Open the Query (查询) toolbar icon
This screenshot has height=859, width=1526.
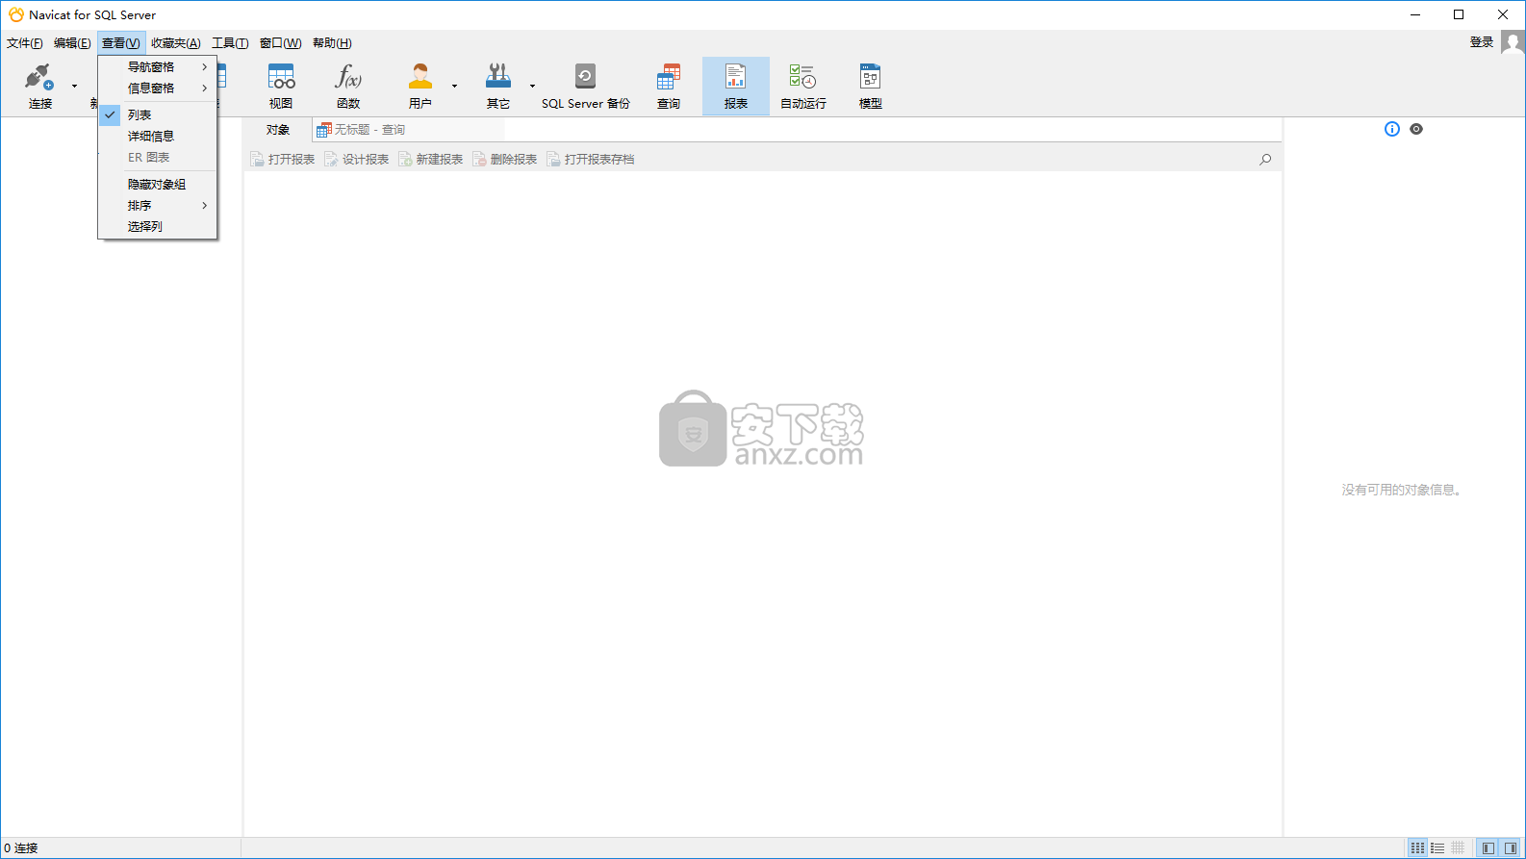tap(669, 86)
